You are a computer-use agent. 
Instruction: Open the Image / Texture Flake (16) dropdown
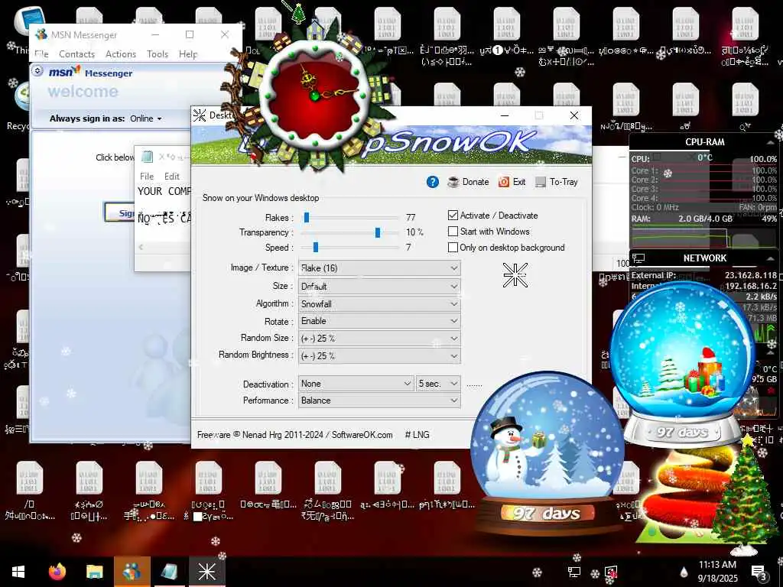(x=379, y=268)
